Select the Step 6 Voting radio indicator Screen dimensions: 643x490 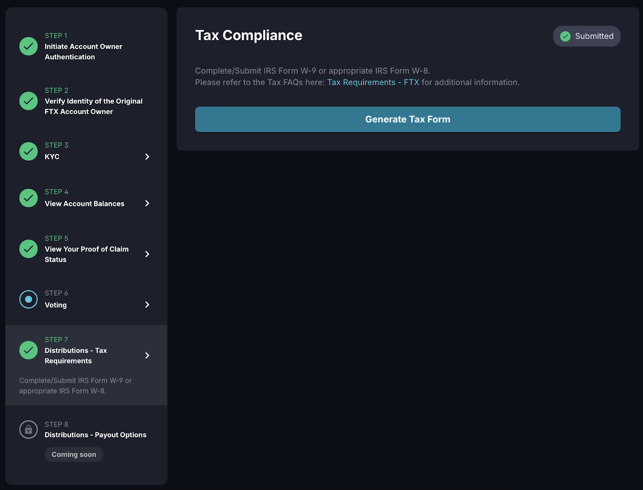[28, 299]
